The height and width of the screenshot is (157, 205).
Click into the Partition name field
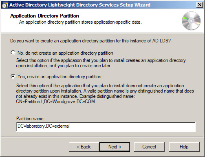pos(106,126)
